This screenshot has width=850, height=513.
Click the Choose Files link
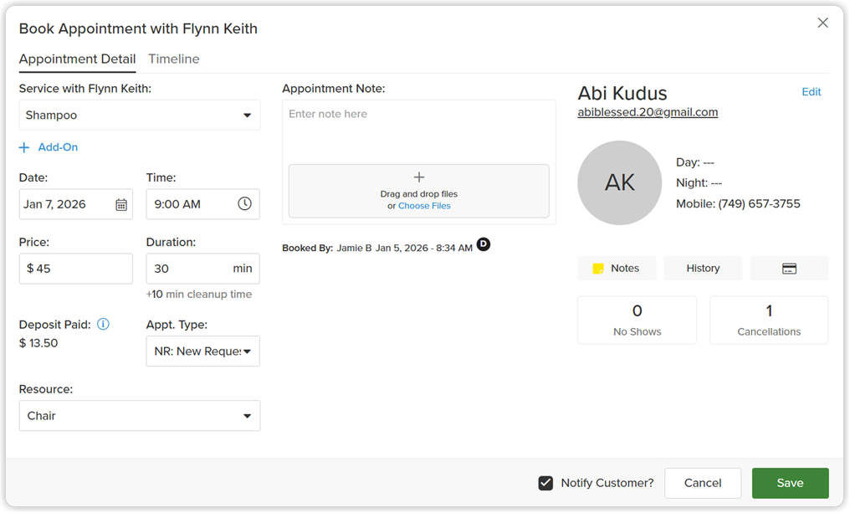pyautogui.click(x=424, y=206)
